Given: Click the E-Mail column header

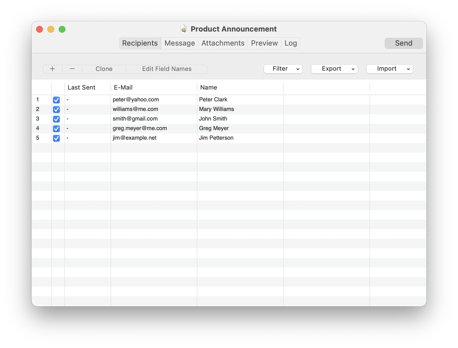Looking at the screenshot, I should 154,88.
